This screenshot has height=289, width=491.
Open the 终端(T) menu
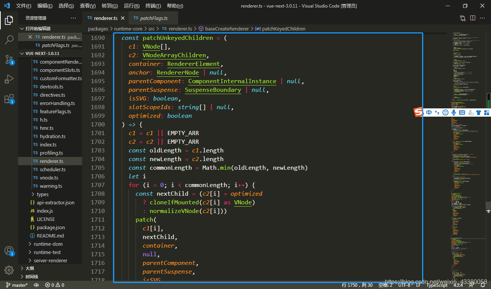(153, 6)
